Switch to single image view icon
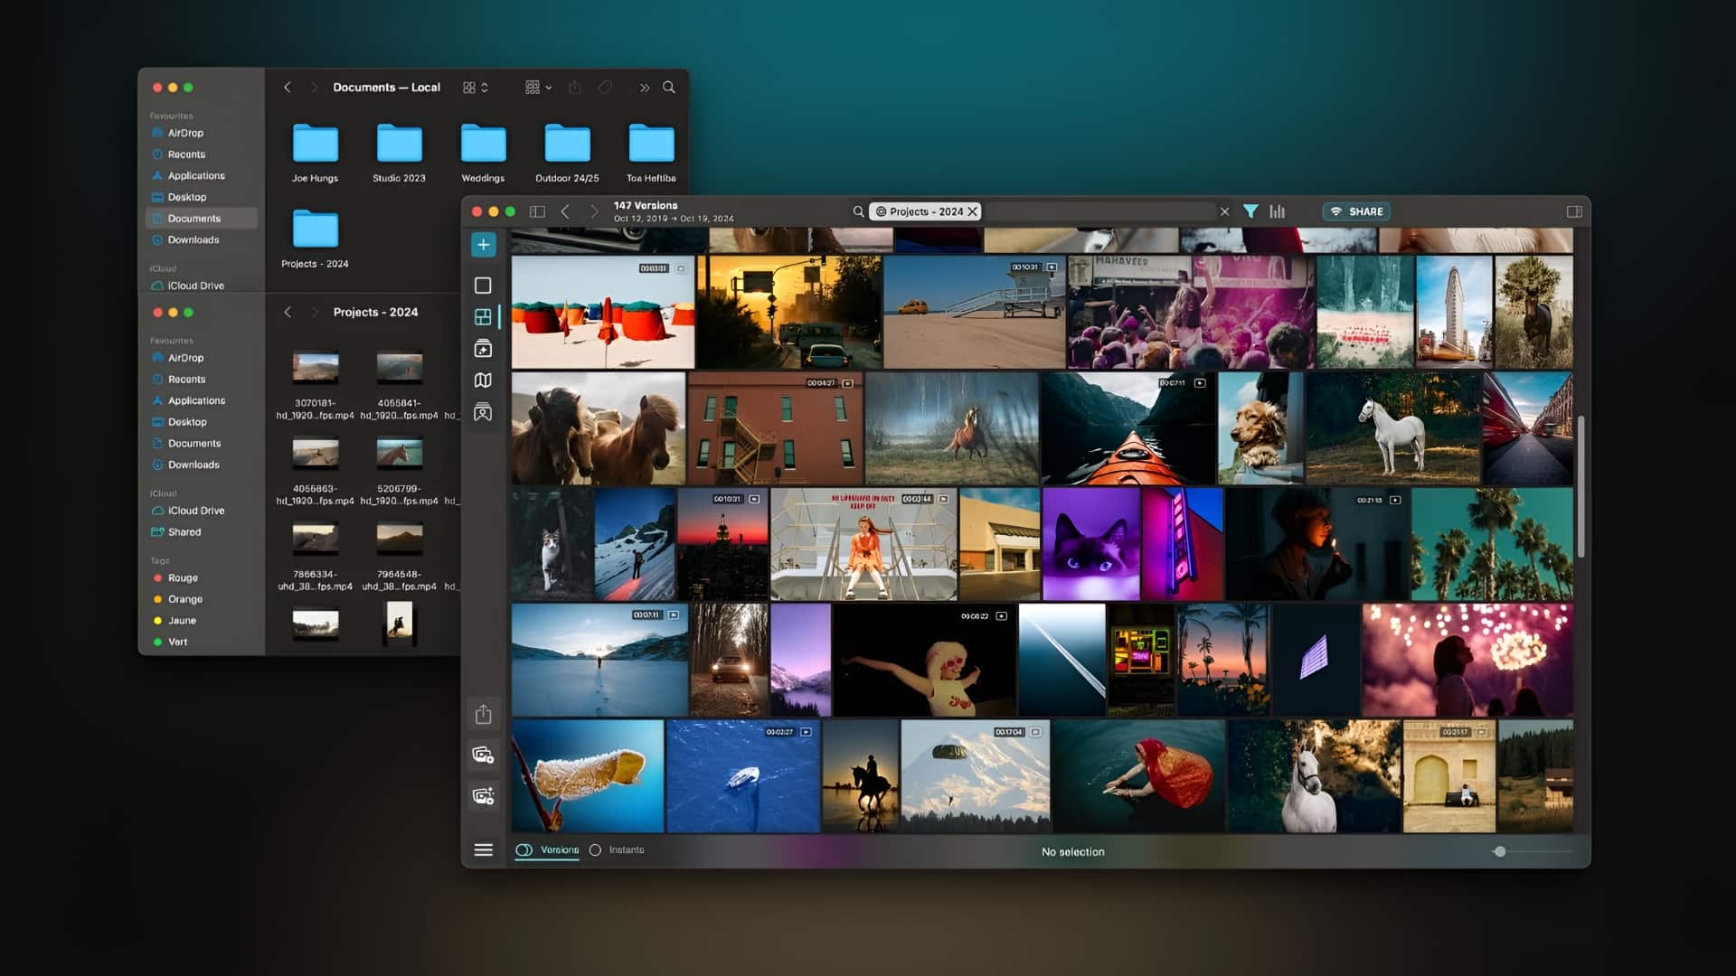The height and width of the screenshot is (976, 1736). (x=483, y=286)
